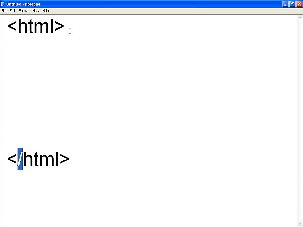
Task: Open the File menu
Action: [4, 11]
